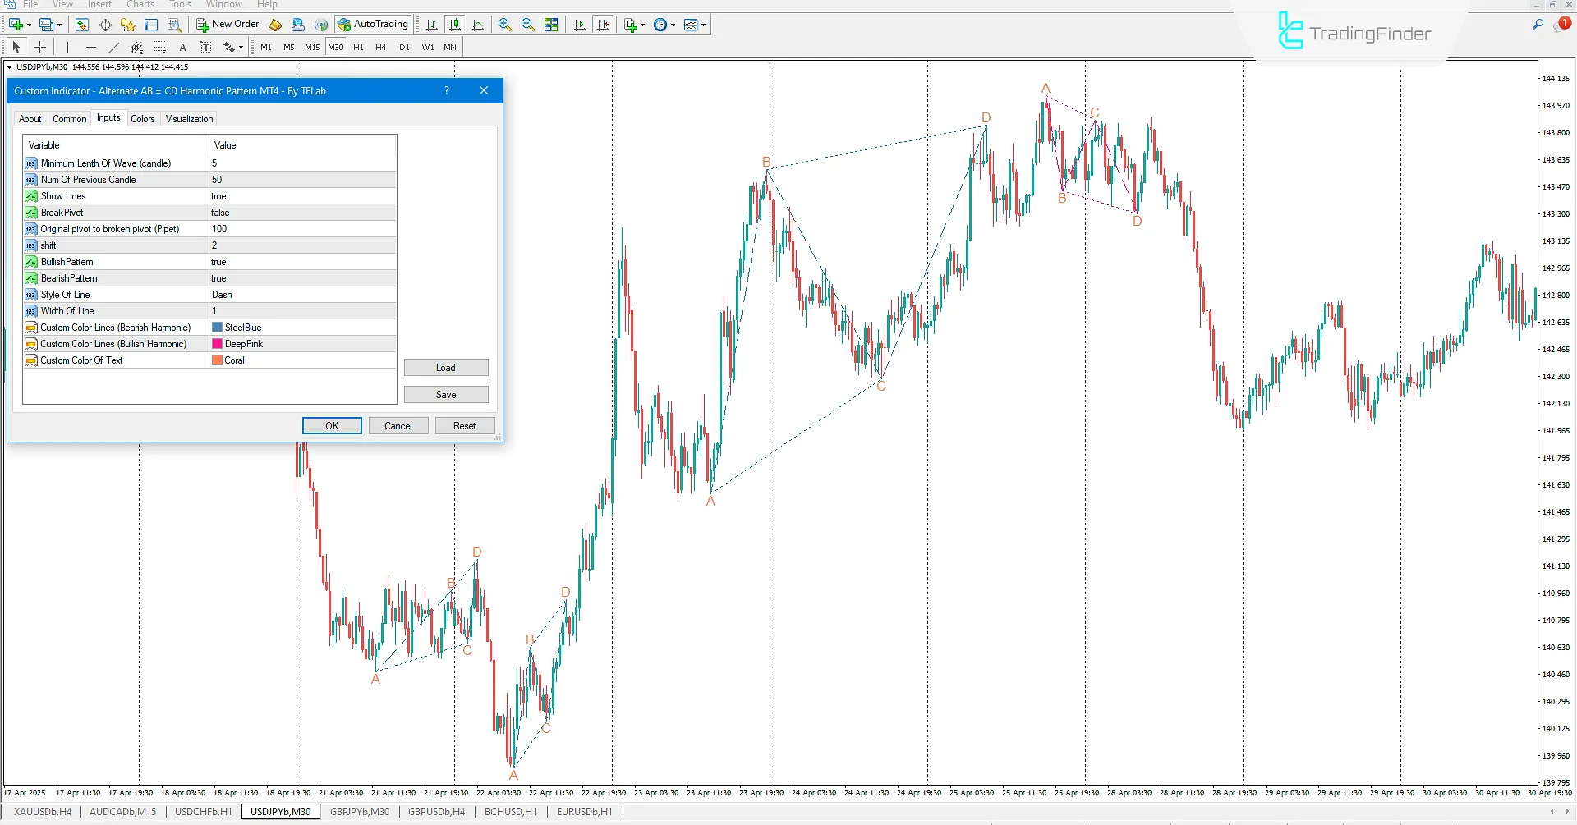Enable AutoTrading
Screen dimensions: 1577x825
374,24
